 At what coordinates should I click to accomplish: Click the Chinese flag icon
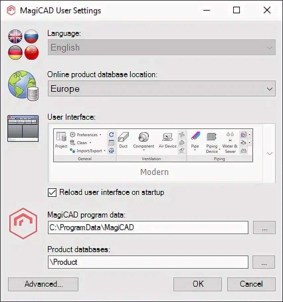[31, 53]
